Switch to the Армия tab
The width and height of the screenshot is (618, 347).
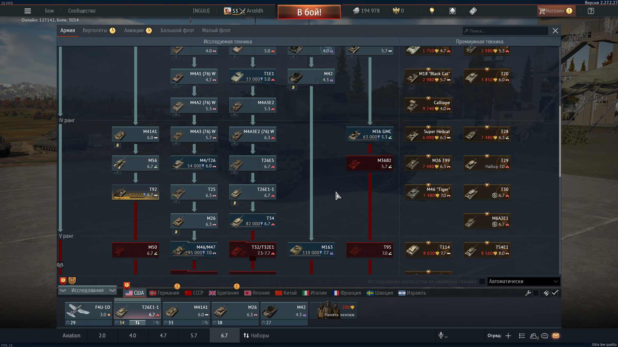tap(68, 31)
